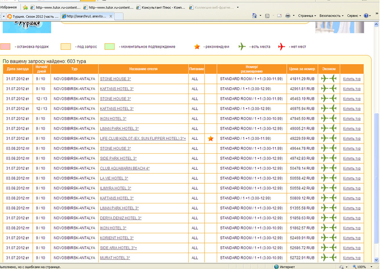Viewport: 387px width, 269px height.
Task: Switch to the 'Турция. Сезон 2012' tab
Action: pyautogui.click(x=32, y=16)
